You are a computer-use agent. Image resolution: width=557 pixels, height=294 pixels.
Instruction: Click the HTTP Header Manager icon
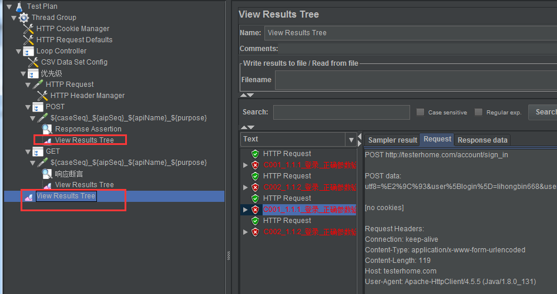tap(42, 96)
